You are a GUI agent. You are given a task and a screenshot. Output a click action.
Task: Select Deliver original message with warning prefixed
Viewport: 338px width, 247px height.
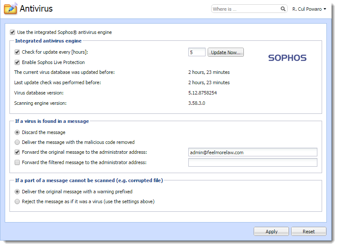tap(17, 192)
